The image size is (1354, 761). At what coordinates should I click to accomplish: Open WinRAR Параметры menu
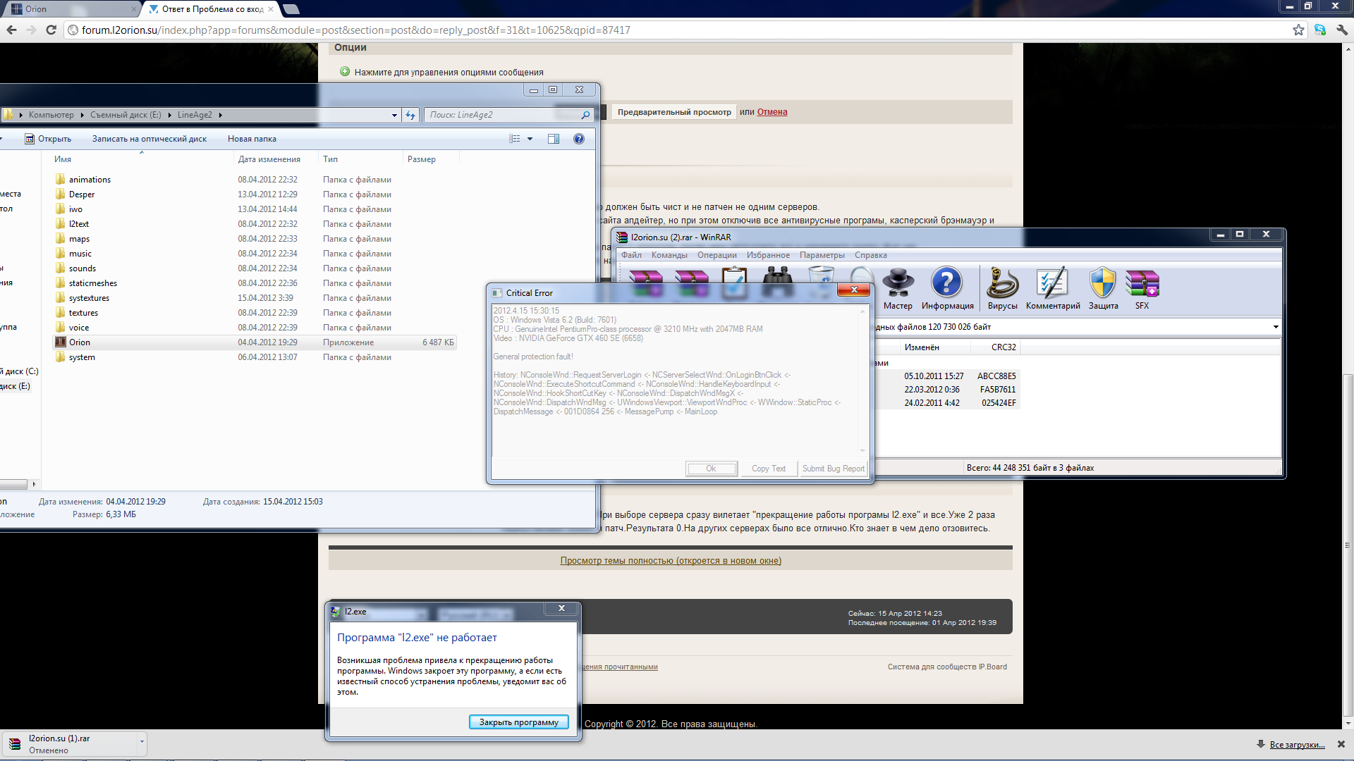(822, 255)
